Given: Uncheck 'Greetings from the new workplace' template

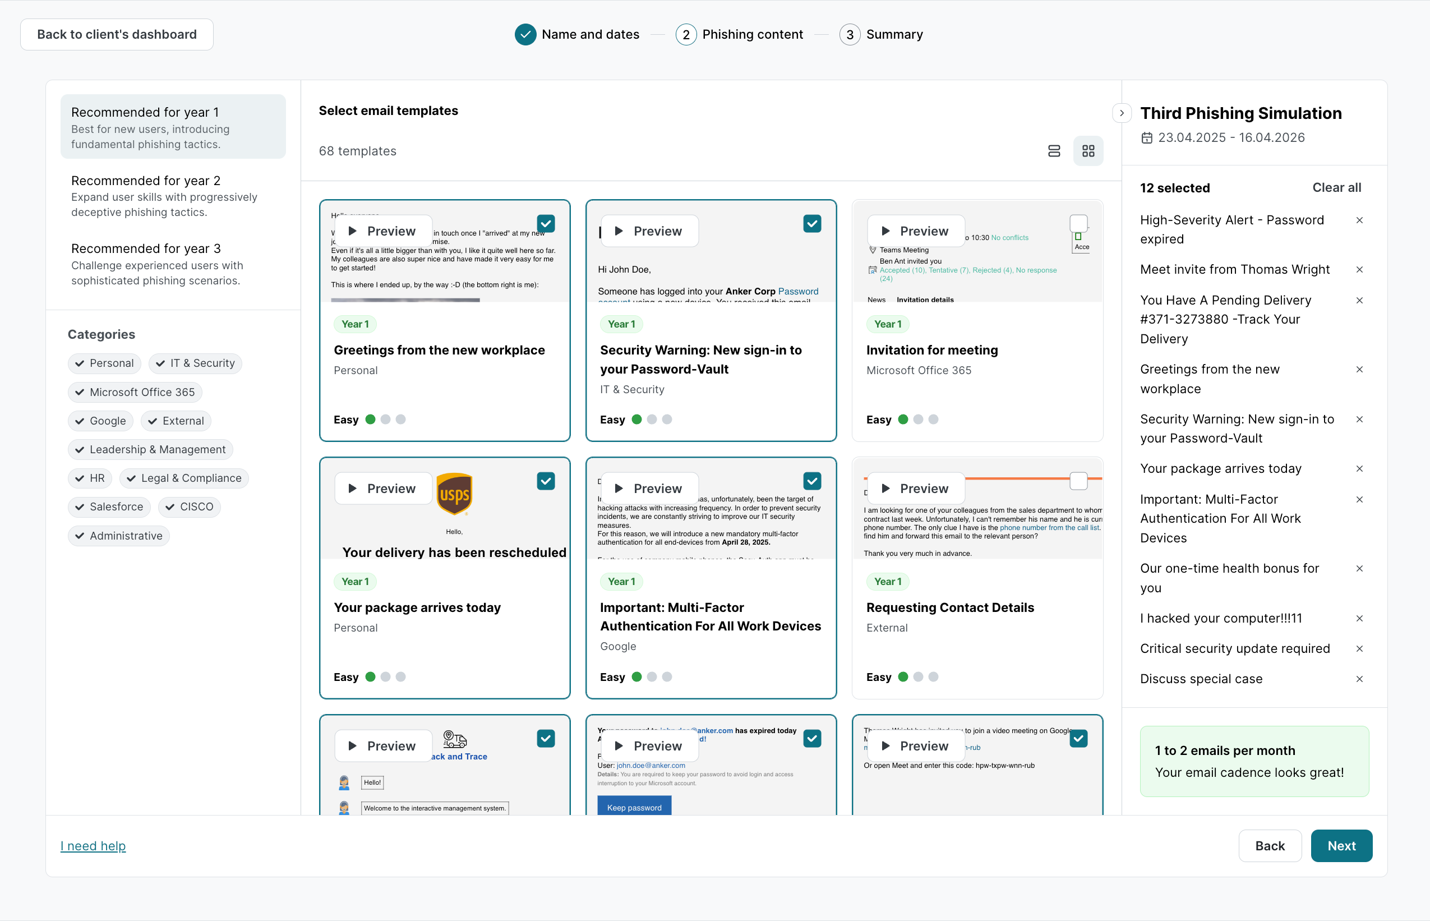Looking at the screenshot, I should point(545,224).
